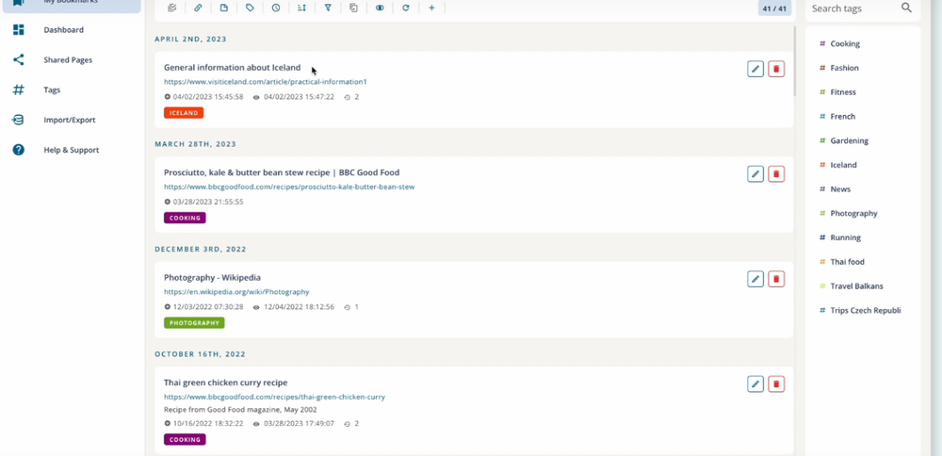Edit the Prosciutto kale stew bookmark
942x456 pixels.
click(755, 174)
